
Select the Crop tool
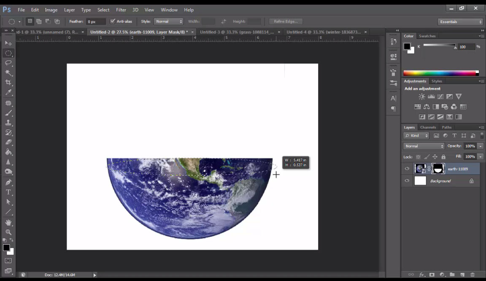[8, 83]
